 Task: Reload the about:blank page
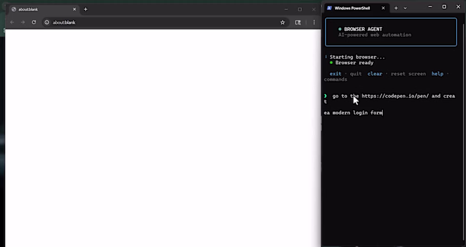tap(34, 22)
